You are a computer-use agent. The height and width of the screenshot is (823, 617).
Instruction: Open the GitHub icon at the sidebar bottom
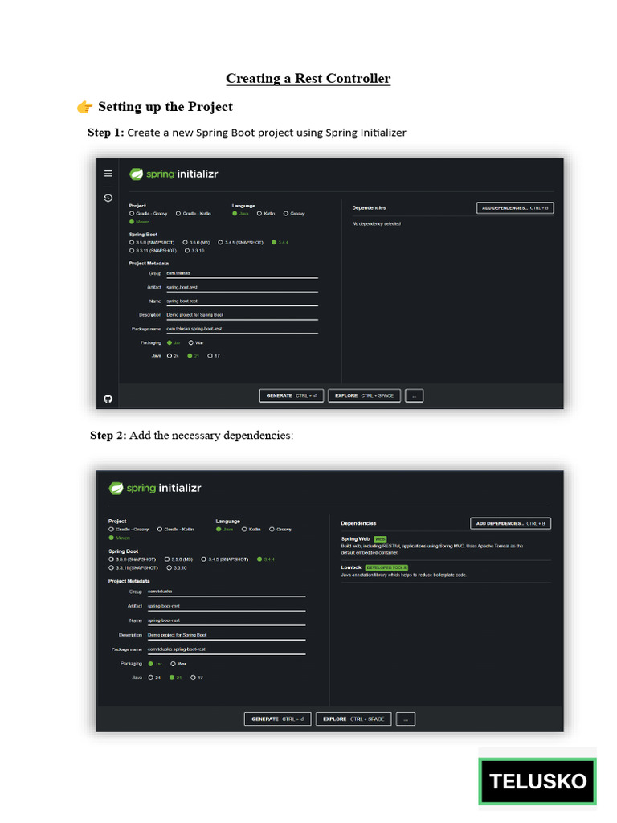pyautogui.click(x=108, y=399)
